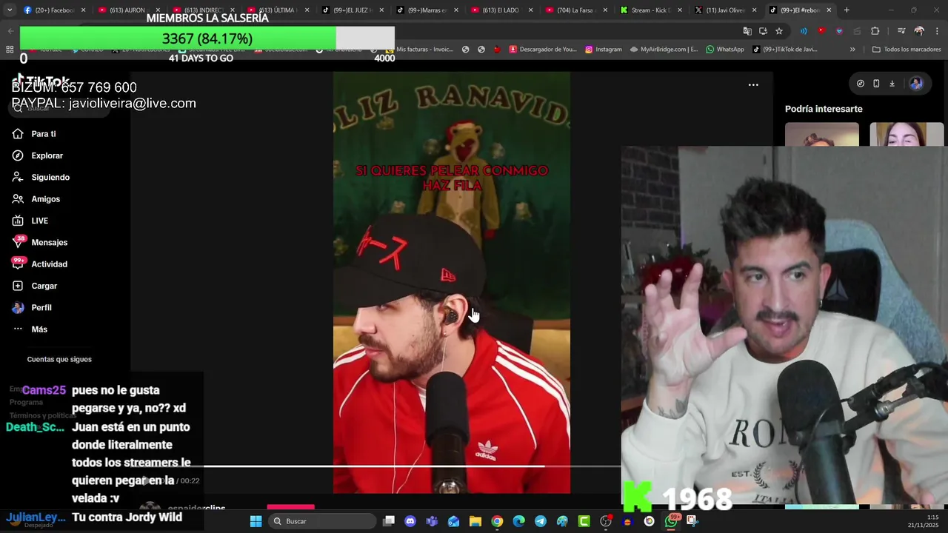Open Microsoft Teams from taskbar

coord(432,521)
